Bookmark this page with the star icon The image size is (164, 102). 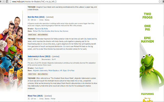click(160, 2)
